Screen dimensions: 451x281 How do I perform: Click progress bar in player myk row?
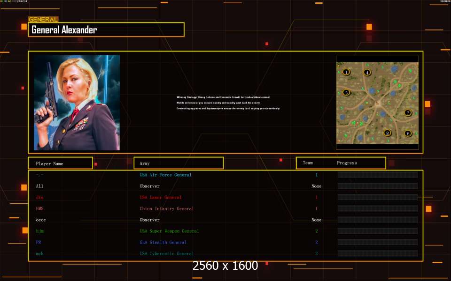(378, 253)
